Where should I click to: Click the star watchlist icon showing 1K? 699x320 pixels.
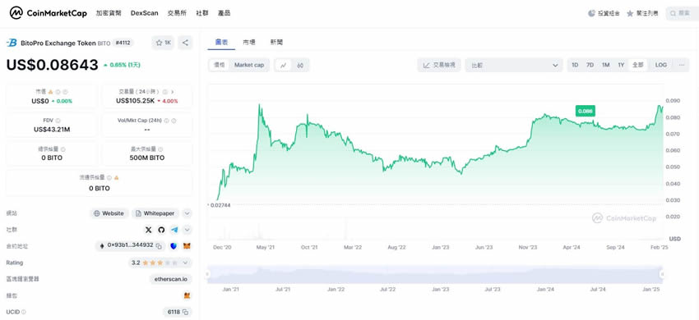pos(163,43)
